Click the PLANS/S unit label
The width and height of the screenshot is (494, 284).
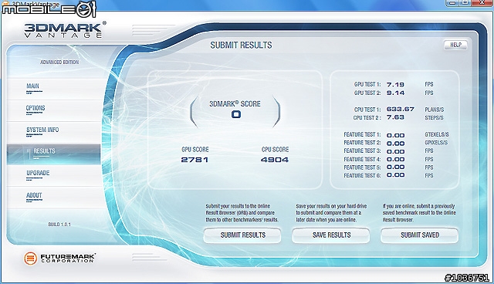[x=434, y=110]
